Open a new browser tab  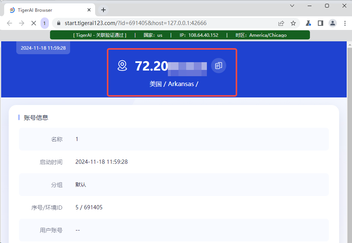click(103, 10)
